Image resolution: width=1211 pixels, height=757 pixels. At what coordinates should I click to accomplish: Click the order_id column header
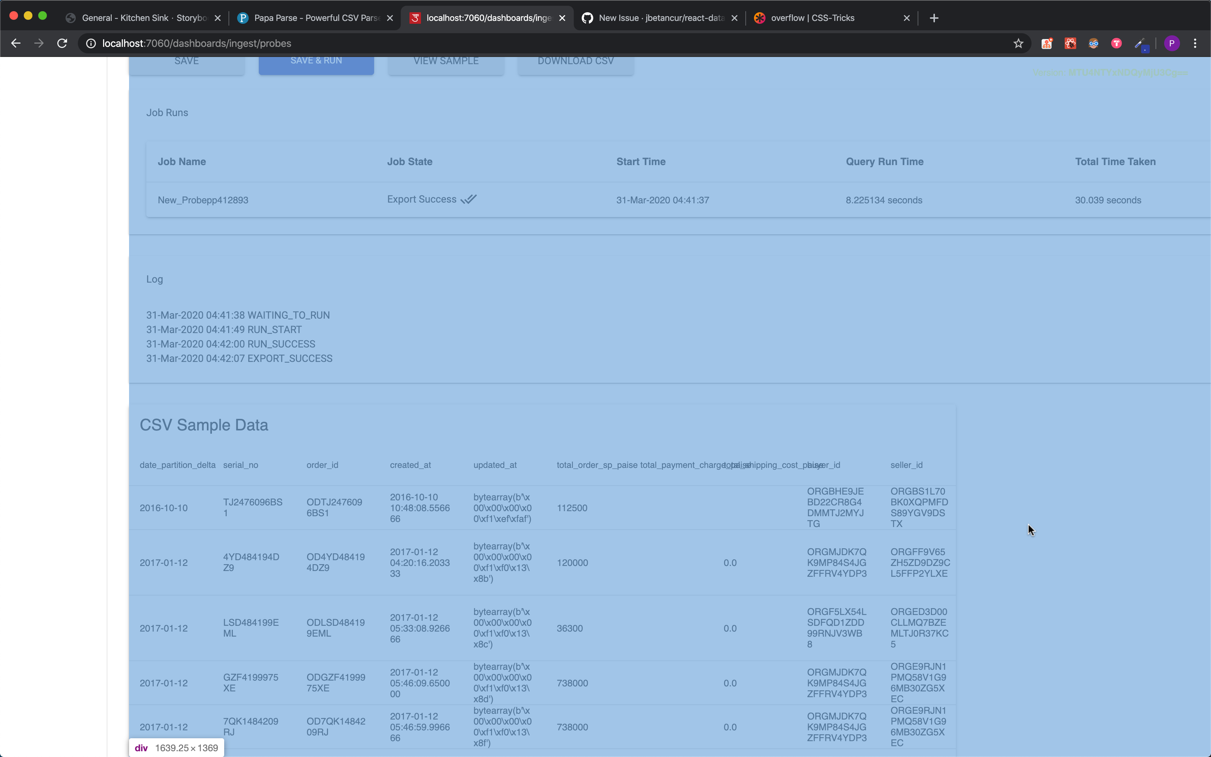point(322,465)
